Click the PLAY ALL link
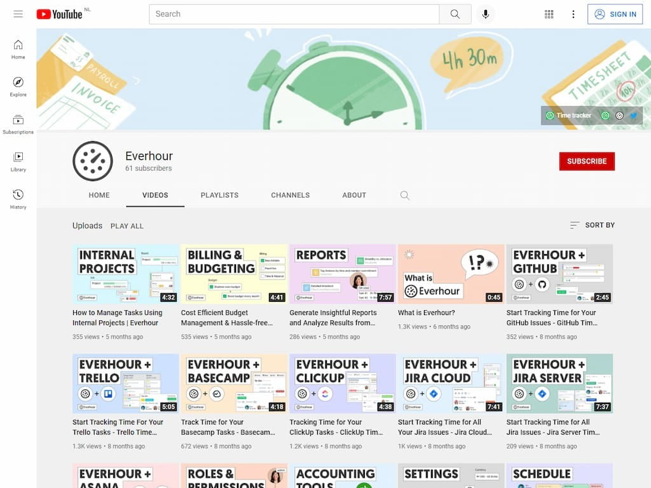The width and height of the screenshot is (651, 488). [127, 226]
